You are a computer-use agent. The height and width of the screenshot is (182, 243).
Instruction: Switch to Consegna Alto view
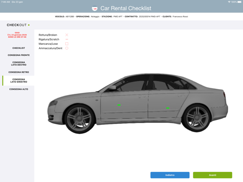(x=18, y=89)
